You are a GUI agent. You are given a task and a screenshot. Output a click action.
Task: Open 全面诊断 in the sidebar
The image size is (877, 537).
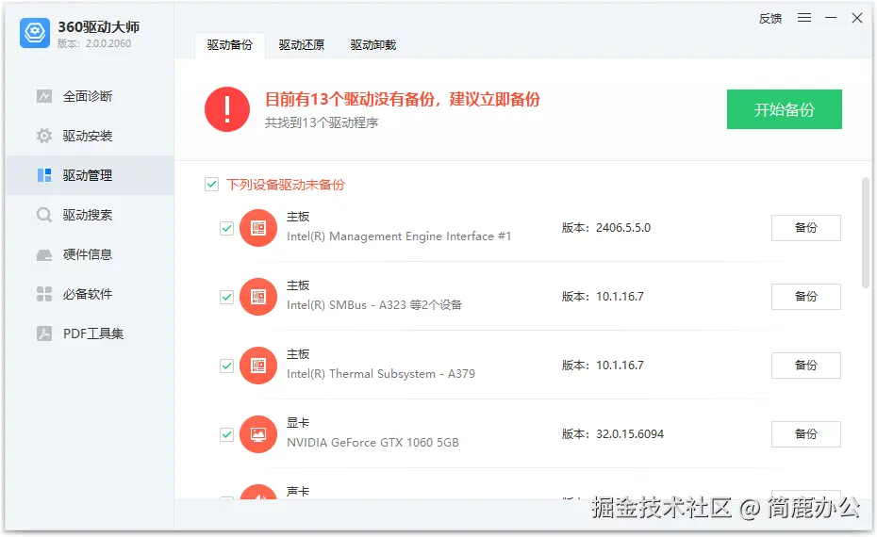(x=90, y=96)
